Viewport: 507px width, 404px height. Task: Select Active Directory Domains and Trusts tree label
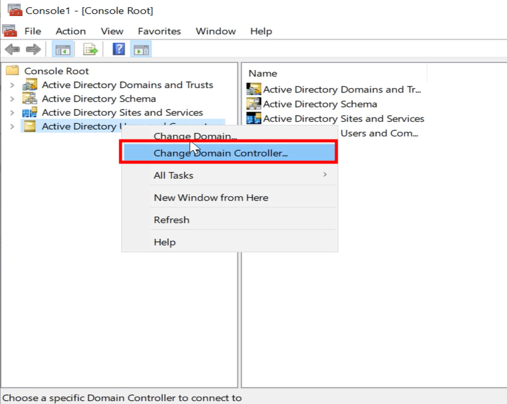(x=127, y=85)
